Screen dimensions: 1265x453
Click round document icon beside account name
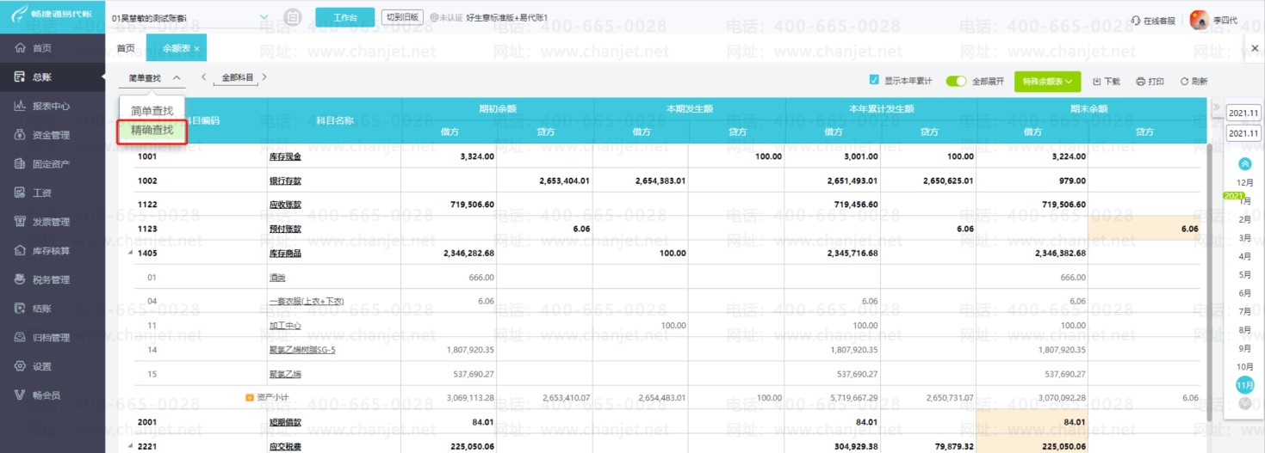click(293, 17)
